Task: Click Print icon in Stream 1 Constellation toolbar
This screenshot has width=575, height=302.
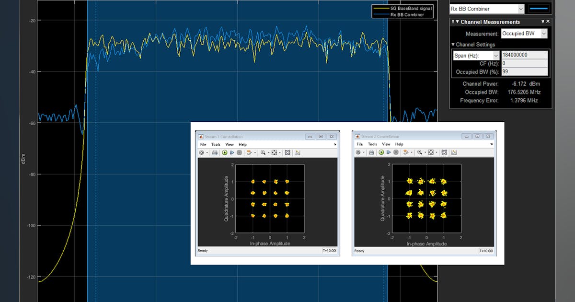Action: (215, 152)
